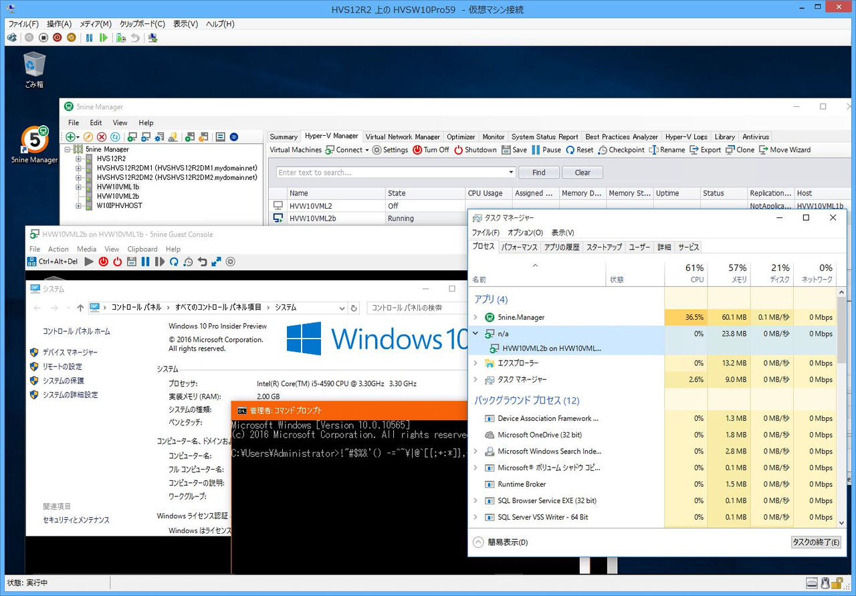Click Shutdown in the Virtual Machines toolbar
Viewport: 856px width, 596px height.
click(x=475, y=150)
